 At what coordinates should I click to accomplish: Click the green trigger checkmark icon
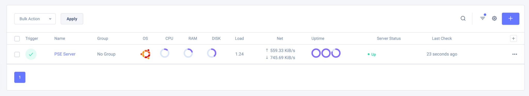(31, 54)
